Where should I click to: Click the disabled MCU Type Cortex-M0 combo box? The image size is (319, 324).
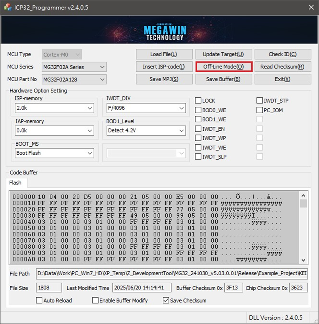point(62,54)
